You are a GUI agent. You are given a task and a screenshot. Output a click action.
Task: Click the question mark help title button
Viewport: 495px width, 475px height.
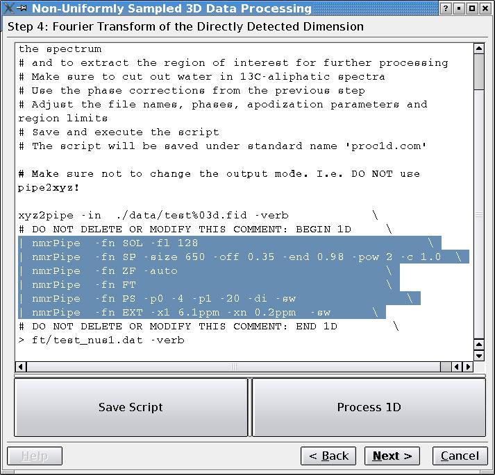445,9
